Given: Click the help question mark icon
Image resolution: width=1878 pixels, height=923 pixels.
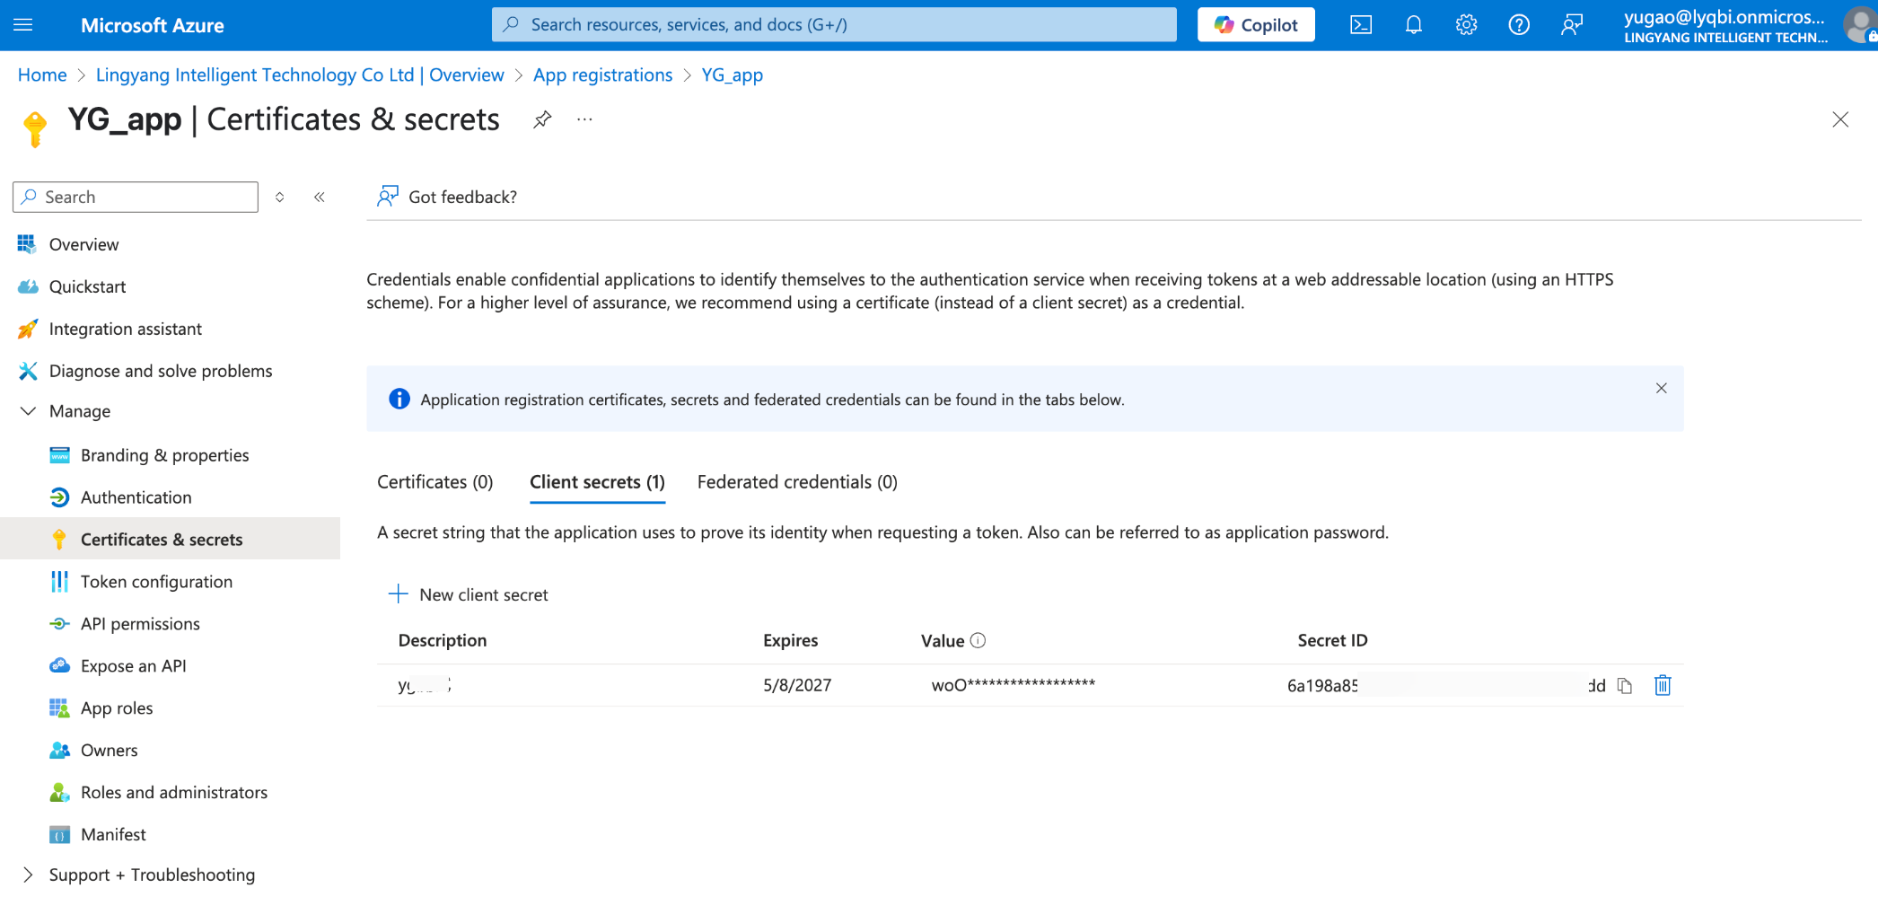Looking at the screenshot, I should point(1519,25).
